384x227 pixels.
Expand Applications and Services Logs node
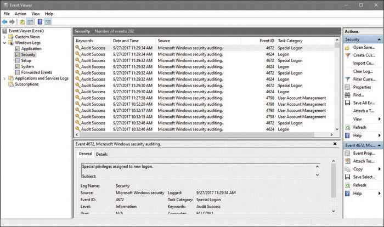click(x=4, y=78)
